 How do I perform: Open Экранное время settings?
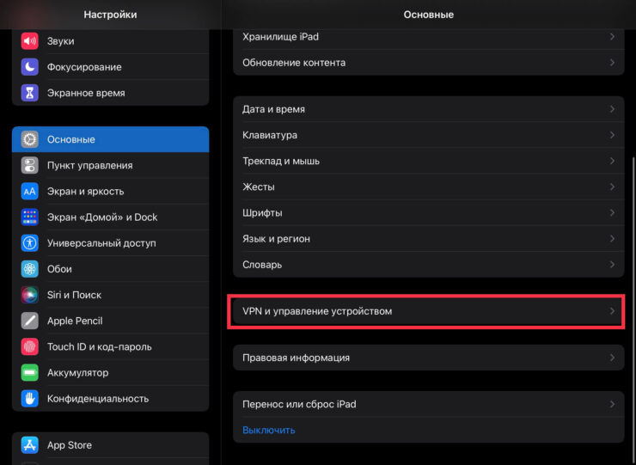click(110, 93)
